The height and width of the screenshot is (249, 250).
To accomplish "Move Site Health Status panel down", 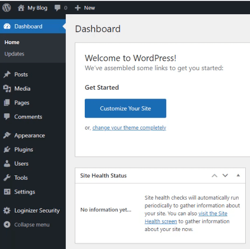I will coord(225,175).
